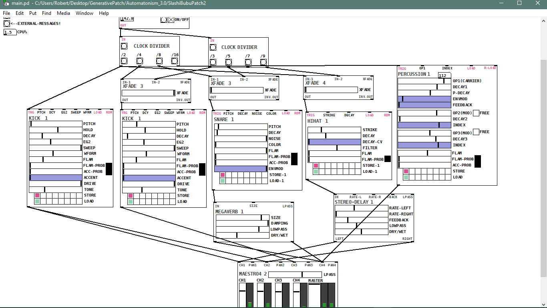Adjust the TONE slider in second KICK 1

pyautogui.click(x=149, y=190)
